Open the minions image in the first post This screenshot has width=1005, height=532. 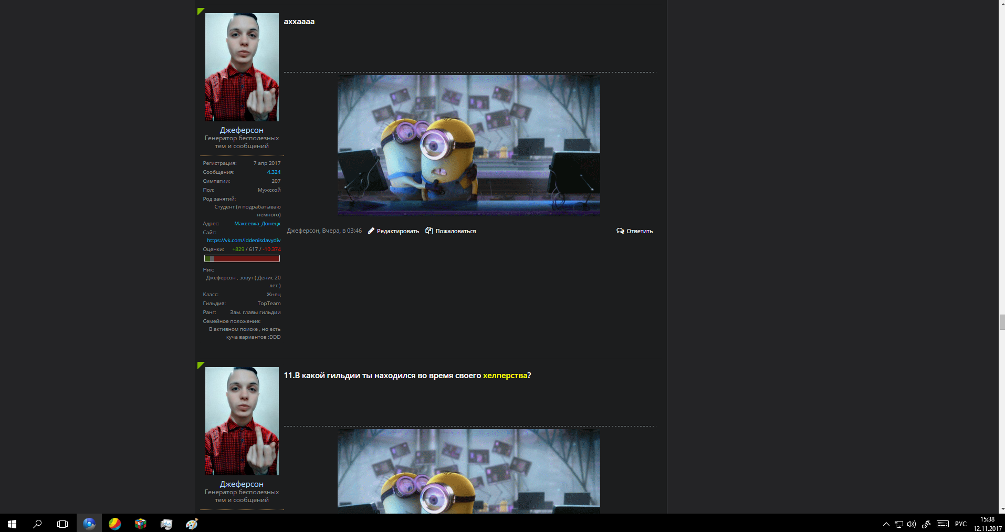click(x=469, y=145)
